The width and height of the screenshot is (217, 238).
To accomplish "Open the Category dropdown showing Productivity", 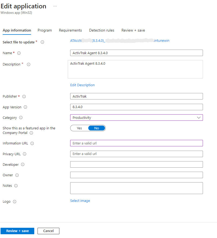I will click(137, 118).
